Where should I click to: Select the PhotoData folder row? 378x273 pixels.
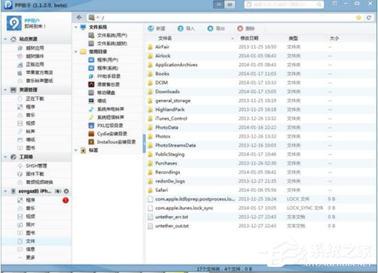pyautogui.click(x=260, y=127)
